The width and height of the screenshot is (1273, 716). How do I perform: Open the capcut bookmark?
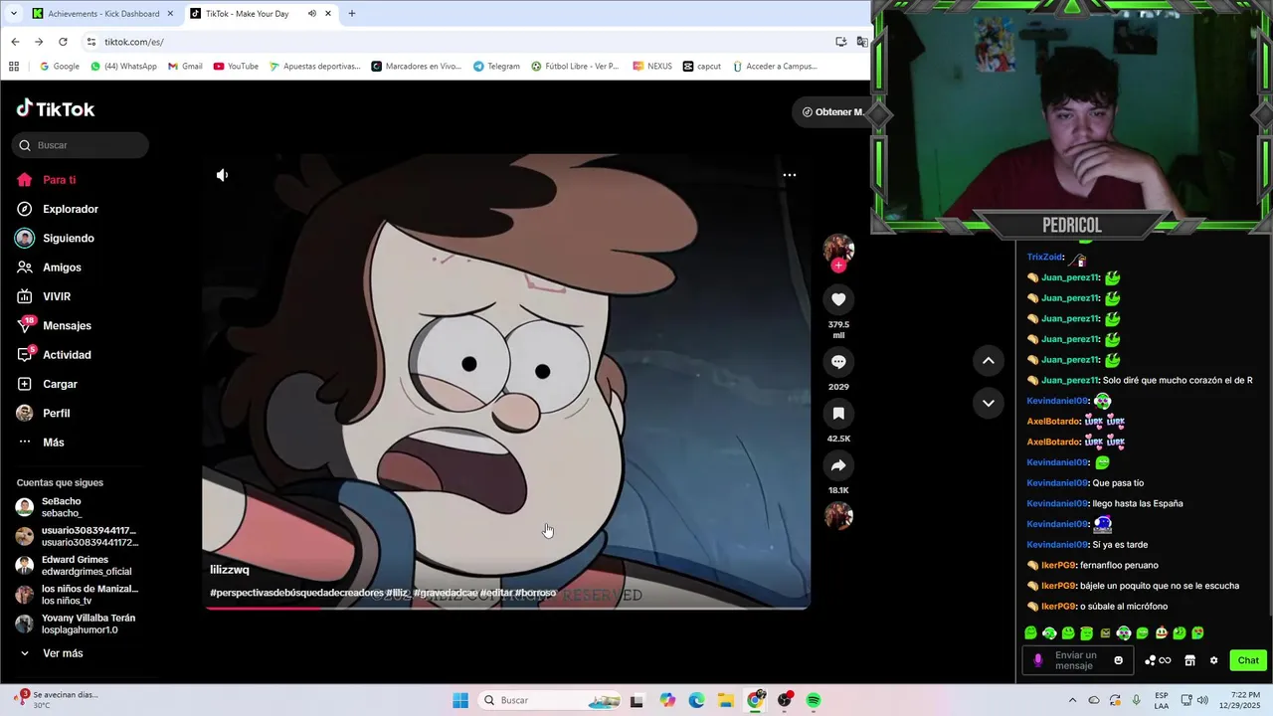pos(702,67)
